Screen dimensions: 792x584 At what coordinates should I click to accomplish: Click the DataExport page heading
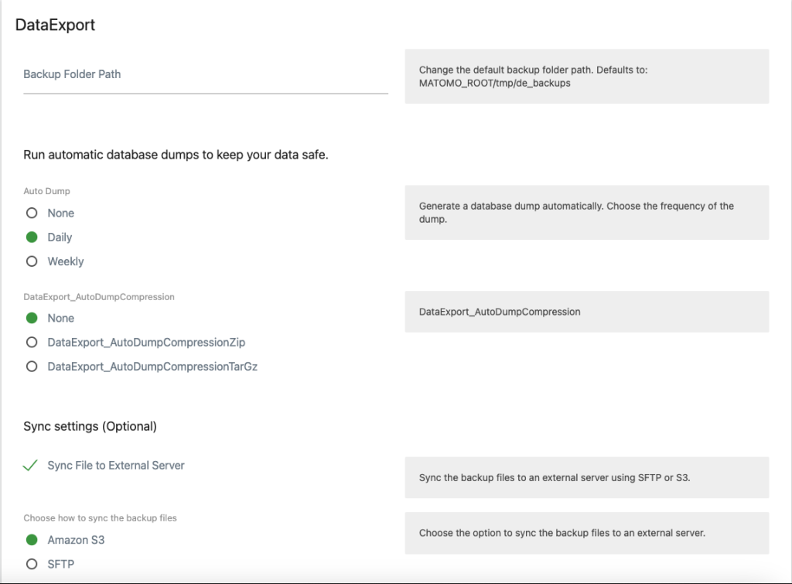tap(56, 25)
